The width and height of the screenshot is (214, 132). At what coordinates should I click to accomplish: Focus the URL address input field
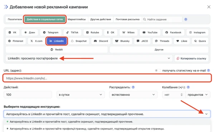107,78
